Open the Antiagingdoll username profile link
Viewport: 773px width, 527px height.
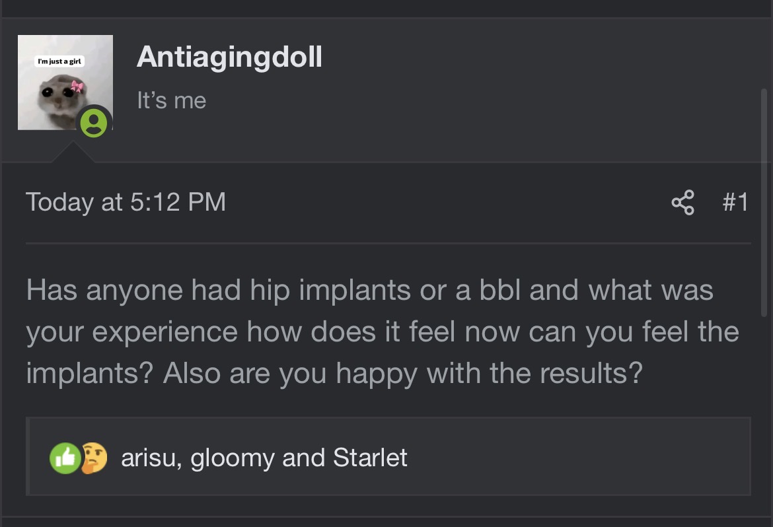pos(229,57)
